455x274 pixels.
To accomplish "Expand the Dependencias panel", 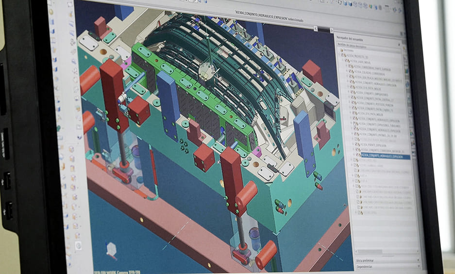I will (368, 266).
